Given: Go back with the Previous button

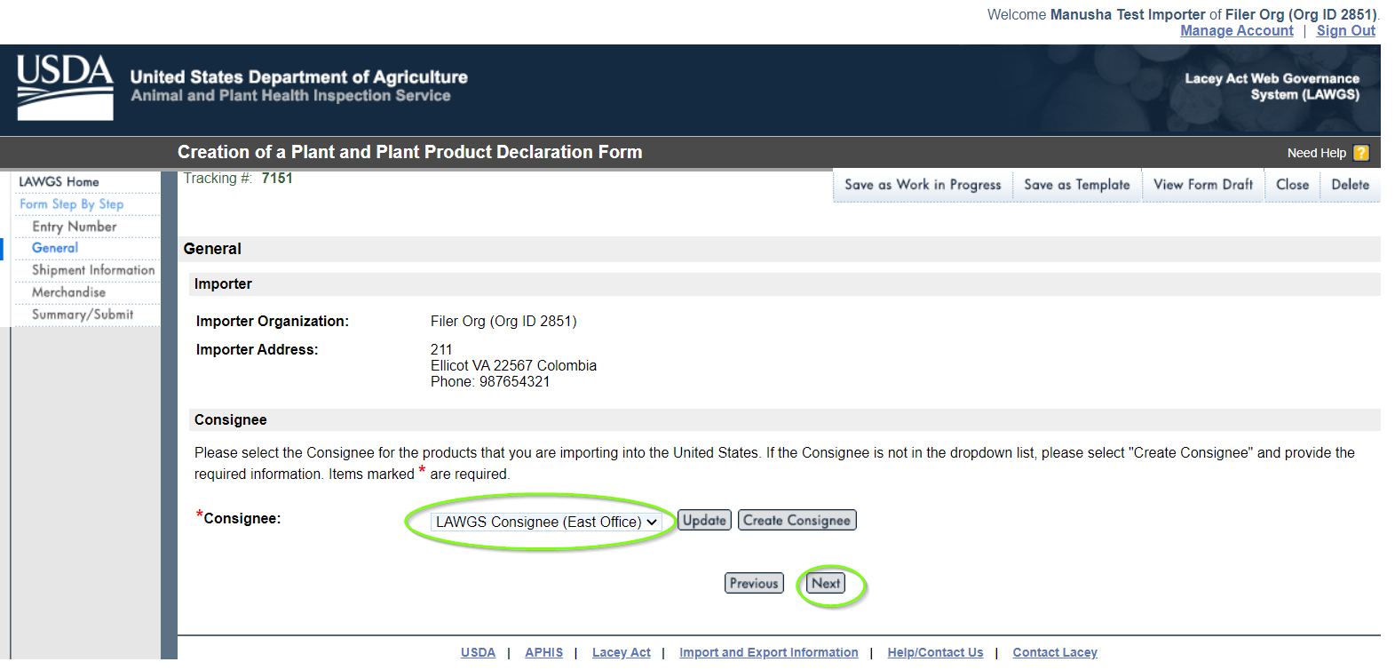Looking at the screenshot, I should point(754,584).
